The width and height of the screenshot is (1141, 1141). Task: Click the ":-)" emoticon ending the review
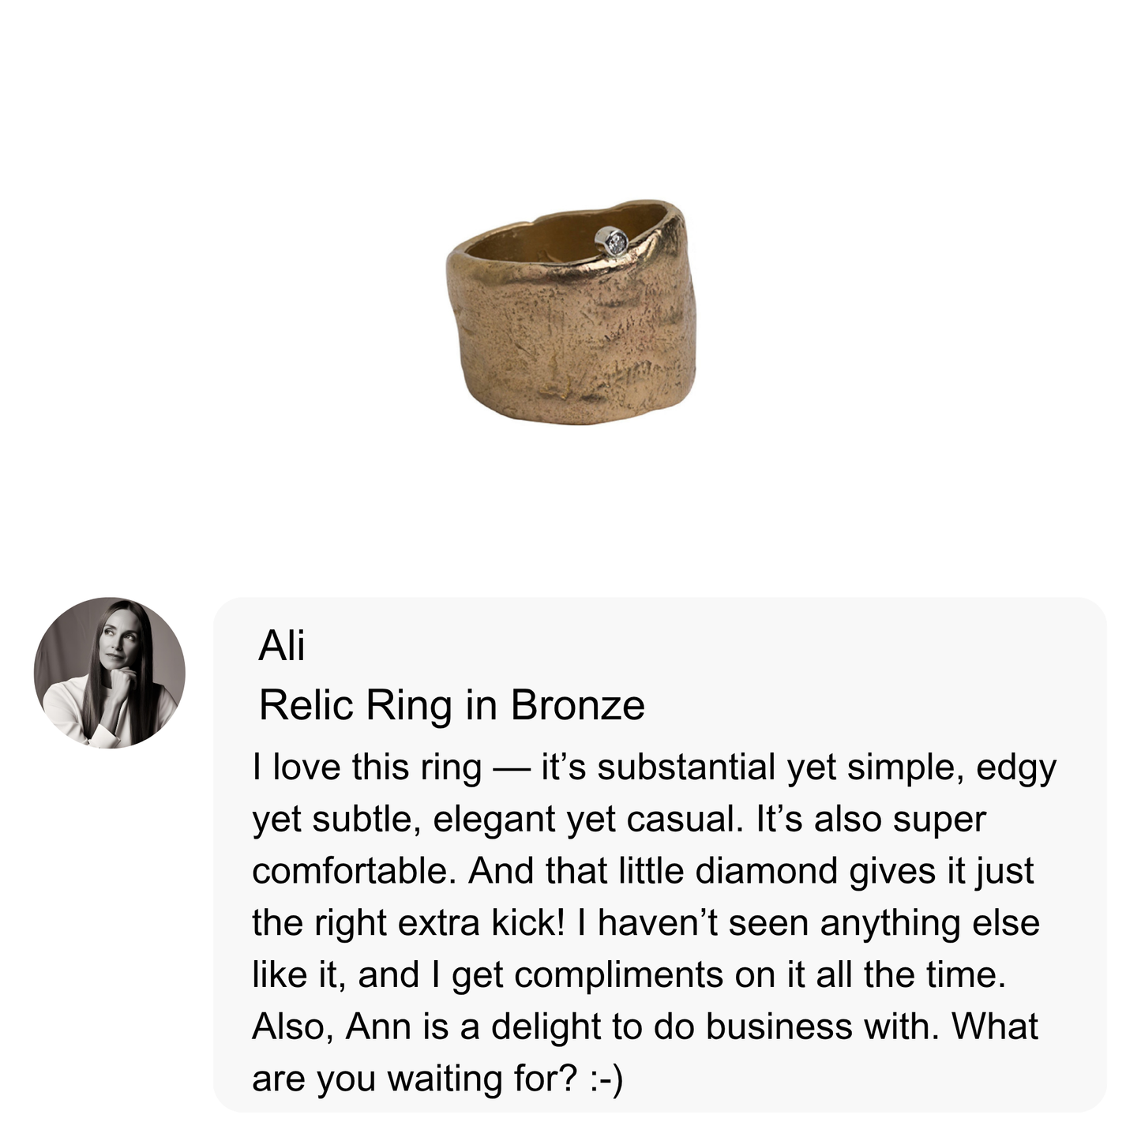(x=606, y=1079)
